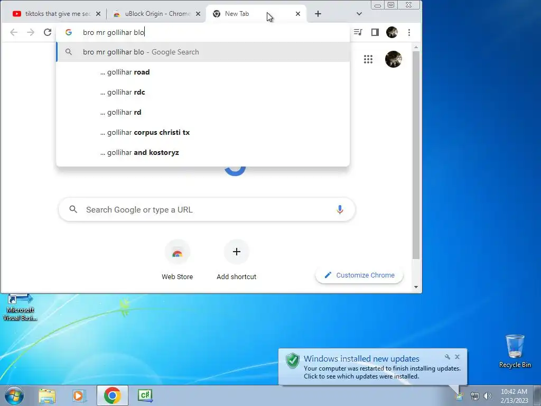
Task: Add a new shortcut tile
Action: pos(236,260)
